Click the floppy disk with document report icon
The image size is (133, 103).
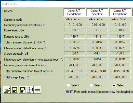click(x=22, y=90)
